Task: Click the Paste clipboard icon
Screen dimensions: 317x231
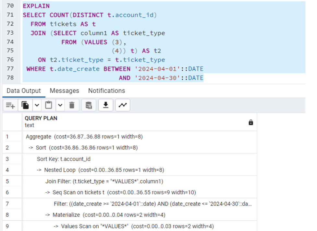Action: point(49,105)
